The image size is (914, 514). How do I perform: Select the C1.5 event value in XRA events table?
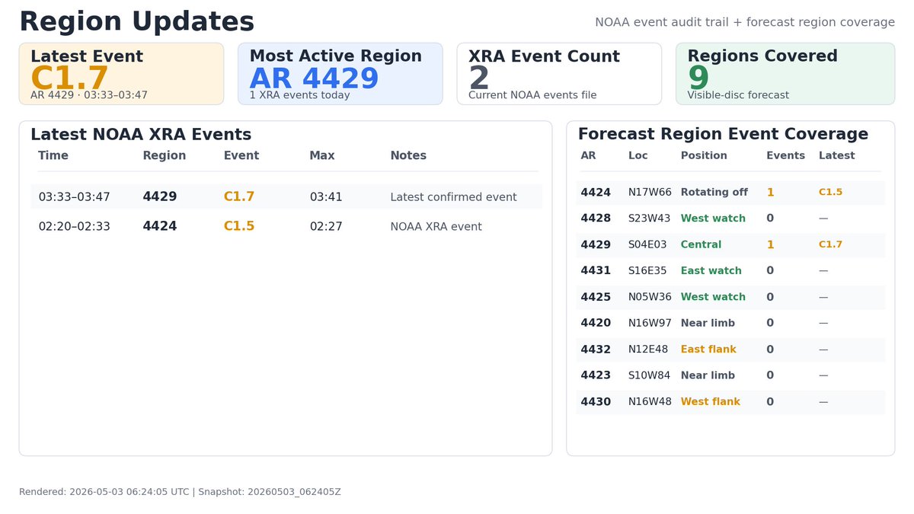[x=239, y=226]
